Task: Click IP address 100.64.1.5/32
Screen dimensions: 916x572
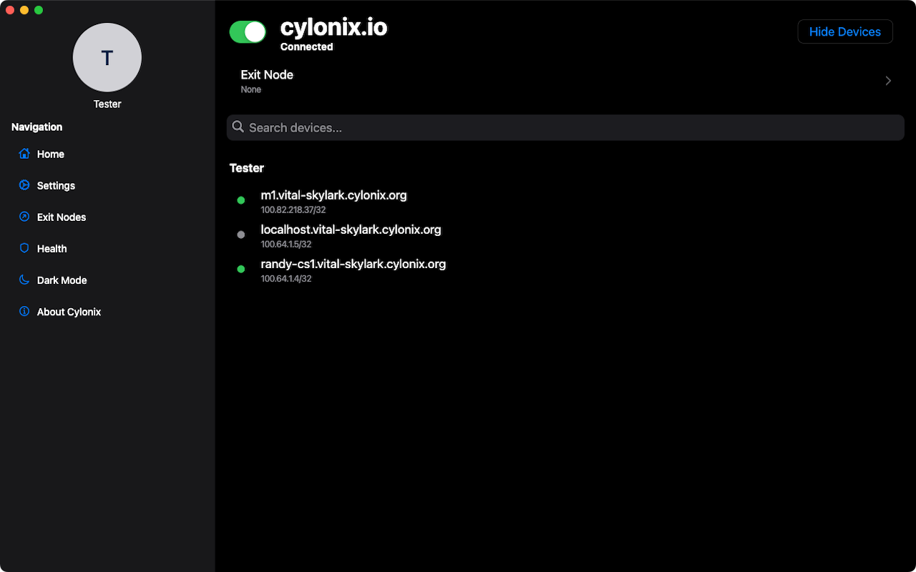Action: 286,245
